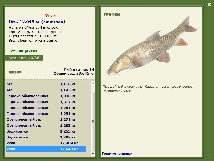Click the Версия игры: 3.7.6 label

24,58
